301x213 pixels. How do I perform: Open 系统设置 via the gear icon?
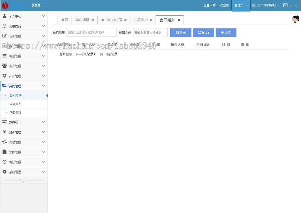(x=4, y=172)
